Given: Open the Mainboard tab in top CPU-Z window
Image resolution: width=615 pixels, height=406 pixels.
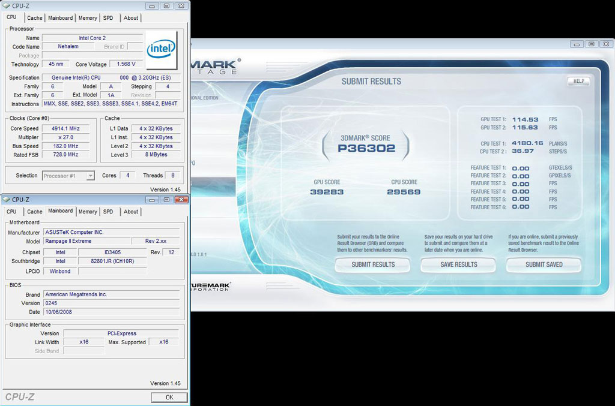Looking at the screenshot, I should 61,17.
